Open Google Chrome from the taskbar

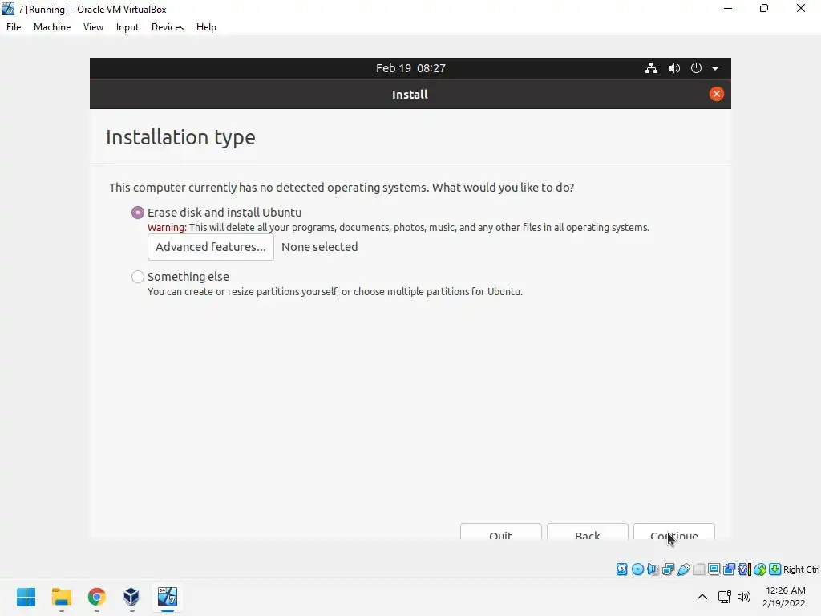pyautogui.click(x=96, y=597)
